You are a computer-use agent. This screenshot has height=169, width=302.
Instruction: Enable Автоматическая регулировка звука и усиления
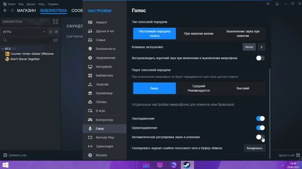[x=260, y=137]
